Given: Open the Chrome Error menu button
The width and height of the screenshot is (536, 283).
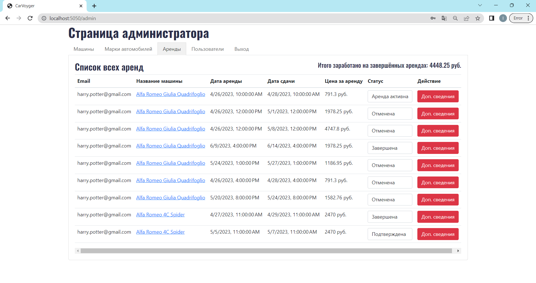Looking at the screenshot, I should [x=521, y=18].
